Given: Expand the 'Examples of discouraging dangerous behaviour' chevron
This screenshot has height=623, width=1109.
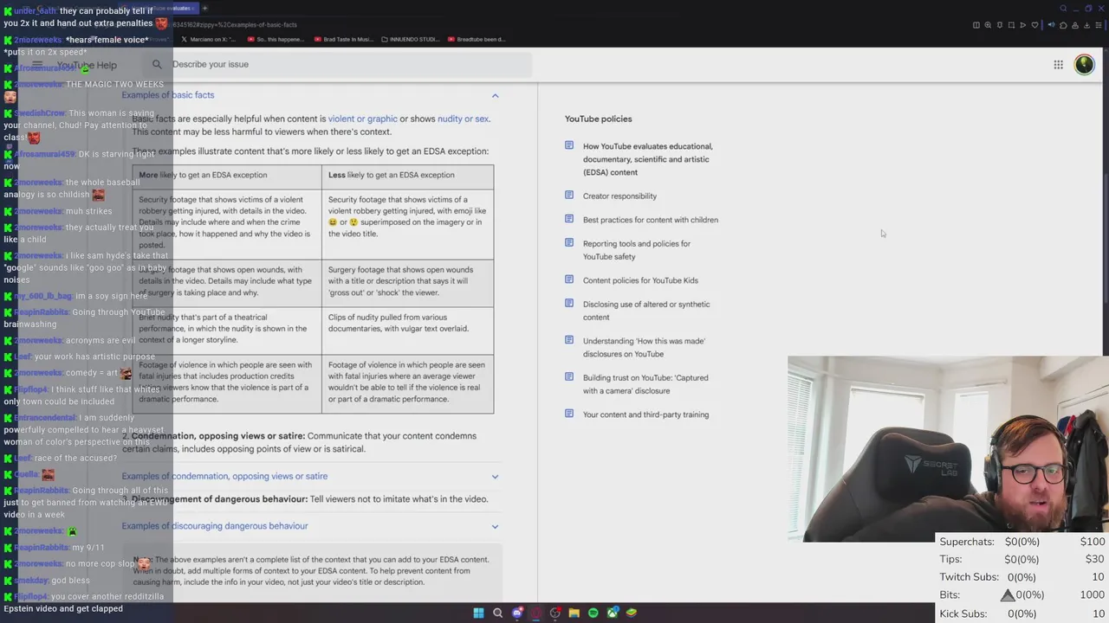Looking at the screenshot, I should pyautogui.click(x=495, y=526).
